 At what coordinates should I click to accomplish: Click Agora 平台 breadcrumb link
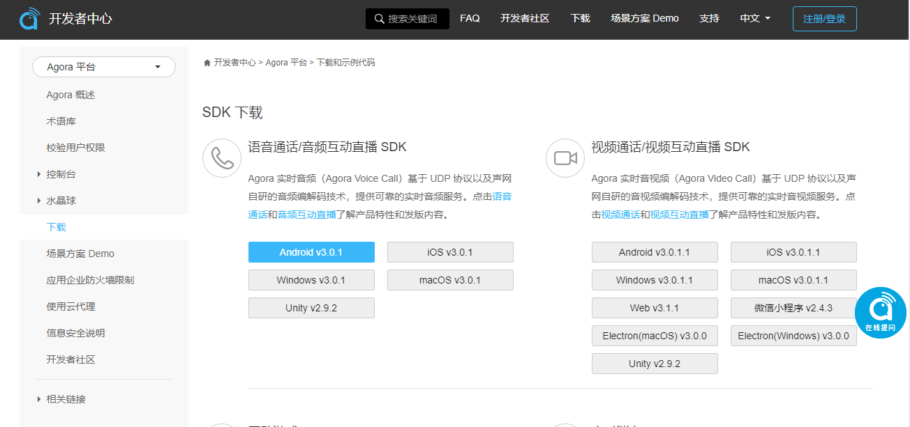coord(286,63)
